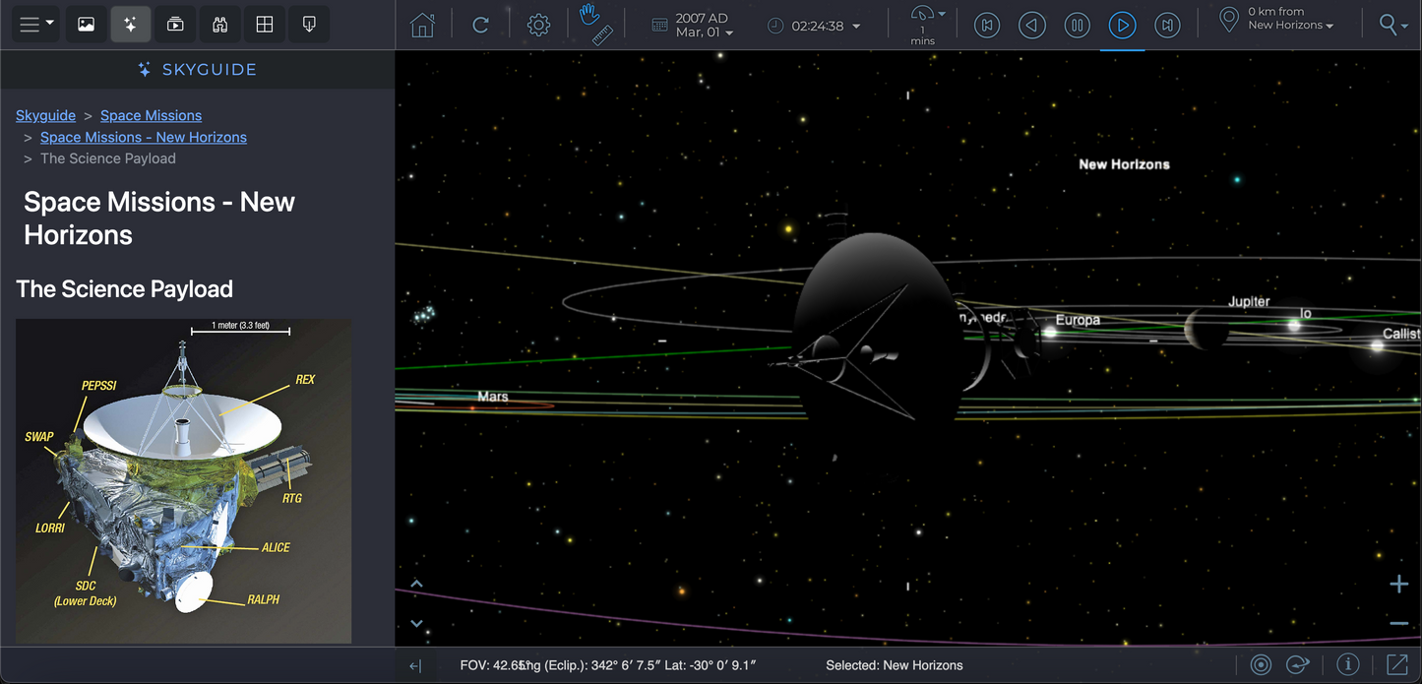Open the time dropdown showing 02:24:38
The height and width of the screenshot is (684, 1422).
(817, 26)
